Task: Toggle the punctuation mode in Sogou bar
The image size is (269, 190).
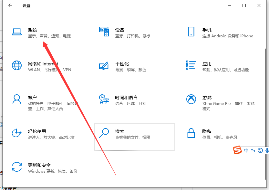Action: [253, 150]
